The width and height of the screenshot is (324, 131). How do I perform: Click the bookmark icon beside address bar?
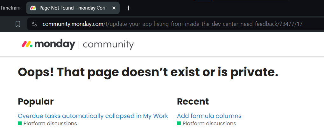point(18,24)
